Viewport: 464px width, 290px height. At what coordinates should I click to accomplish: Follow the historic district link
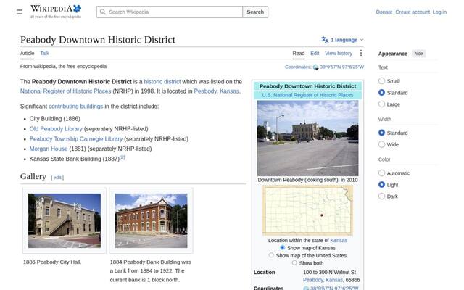coord(162,82)
